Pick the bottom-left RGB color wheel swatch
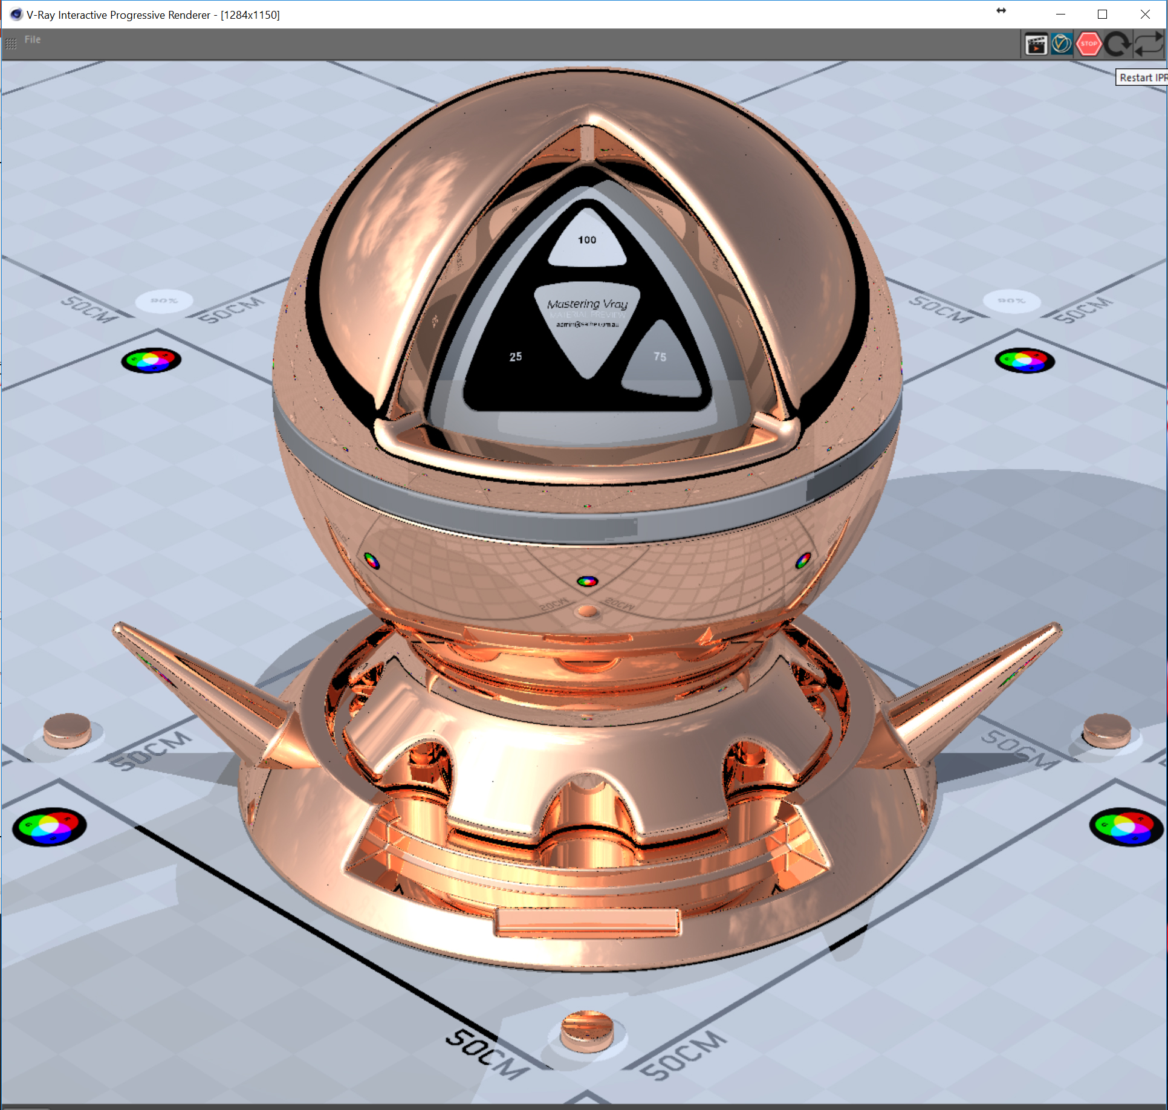This screenshot has height=1110, width=1168. click(x=50, y=826)
